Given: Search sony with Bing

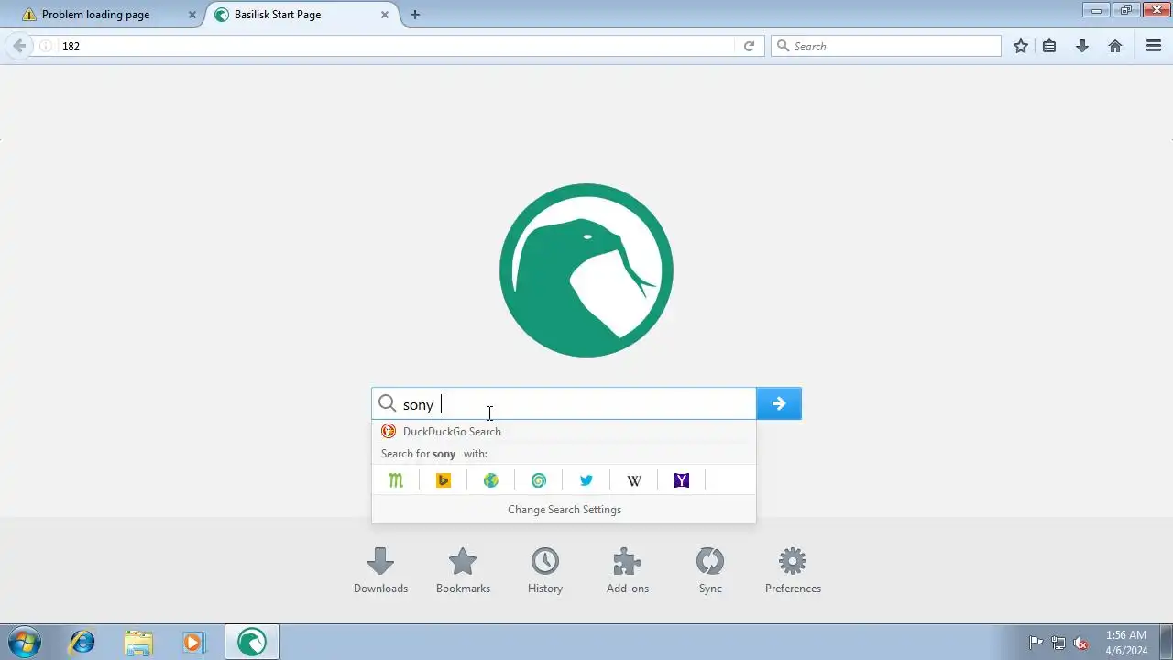Looking at the screenshot, I should point(444,480).
